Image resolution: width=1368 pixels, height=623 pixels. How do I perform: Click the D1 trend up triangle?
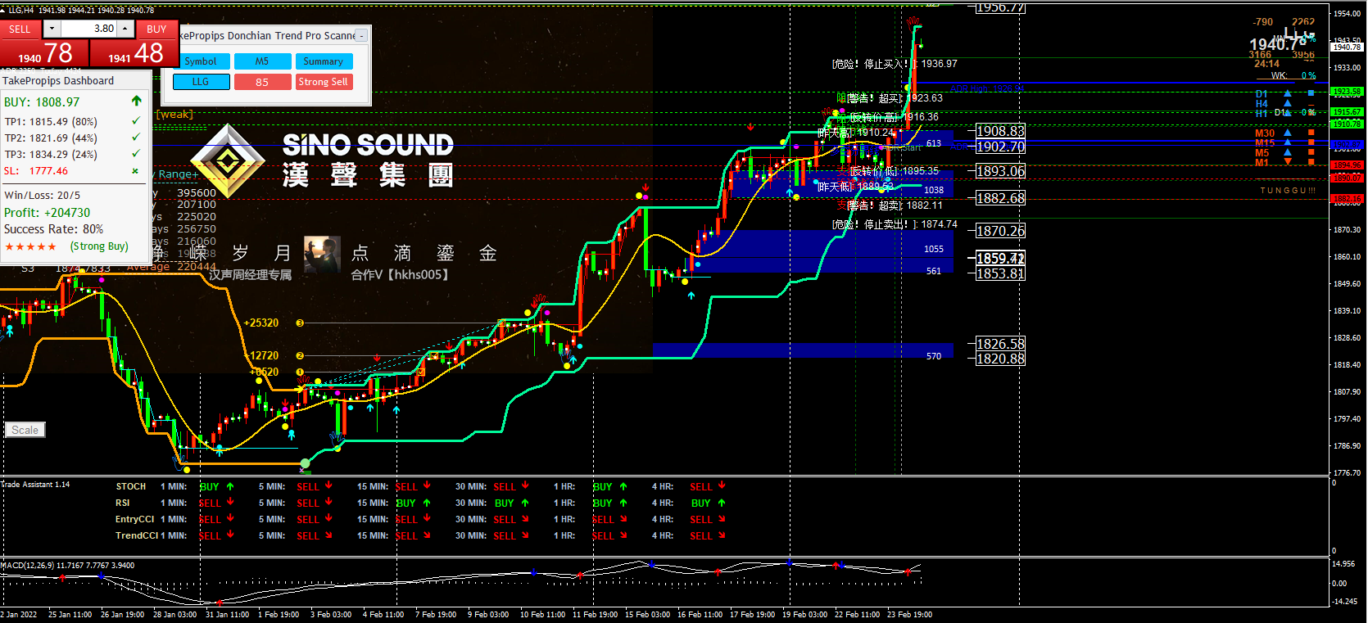(x=1288, y=93)
